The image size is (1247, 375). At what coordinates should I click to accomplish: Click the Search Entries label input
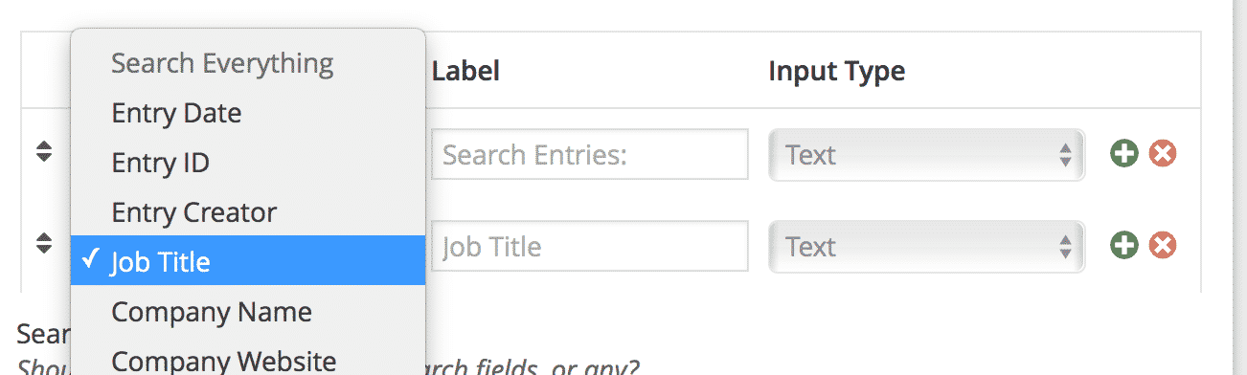click(x=589, y=154)
